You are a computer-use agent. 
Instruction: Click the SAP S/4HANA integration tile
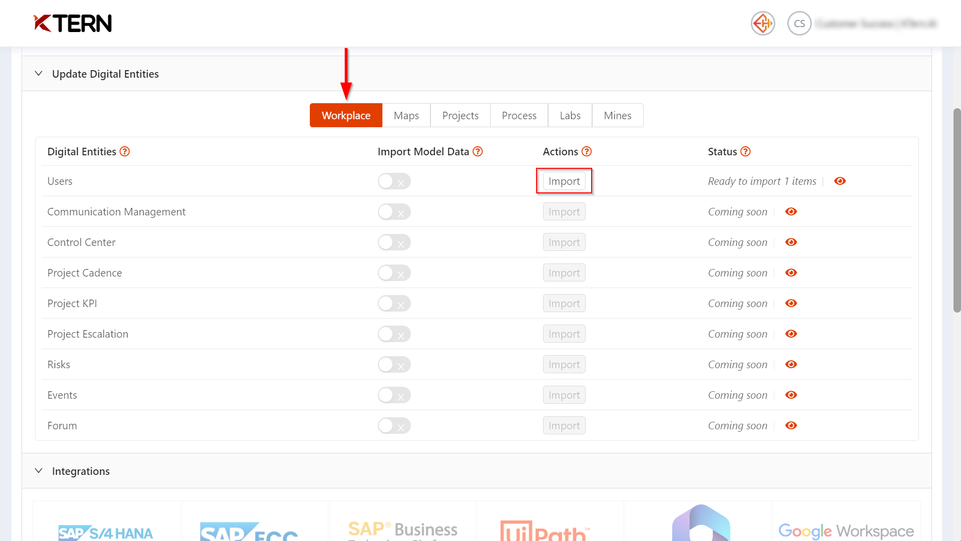106,531
